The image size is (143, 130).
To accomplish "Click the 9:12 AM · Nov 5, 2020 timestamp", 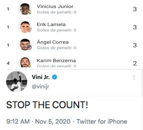I will pos(38,121).
